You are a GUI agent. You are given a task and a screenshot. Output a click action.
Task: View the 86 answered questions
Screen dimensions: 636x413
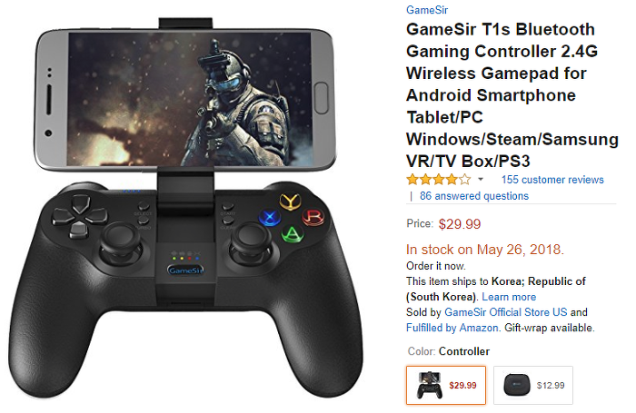tap(474, 196)
